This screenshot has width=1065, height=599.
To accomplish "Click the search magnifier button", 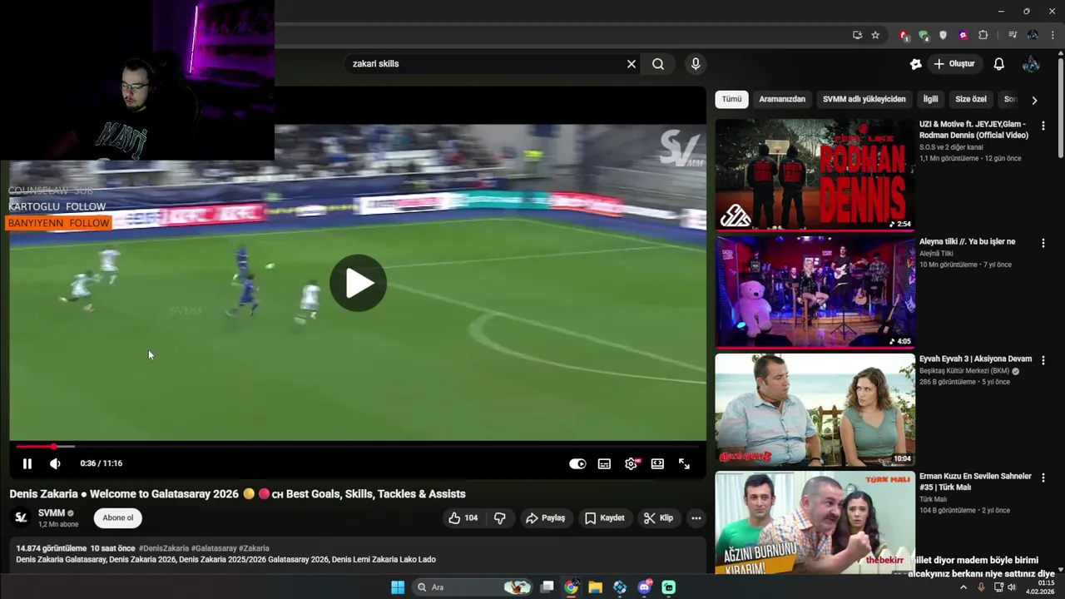I will [x=658, y=64].
